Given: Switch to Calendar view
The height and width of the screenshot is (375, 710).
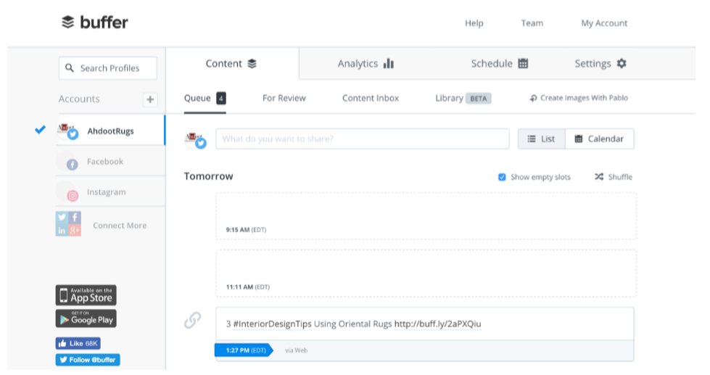Looking at the screenshot, I should [600, 139].
